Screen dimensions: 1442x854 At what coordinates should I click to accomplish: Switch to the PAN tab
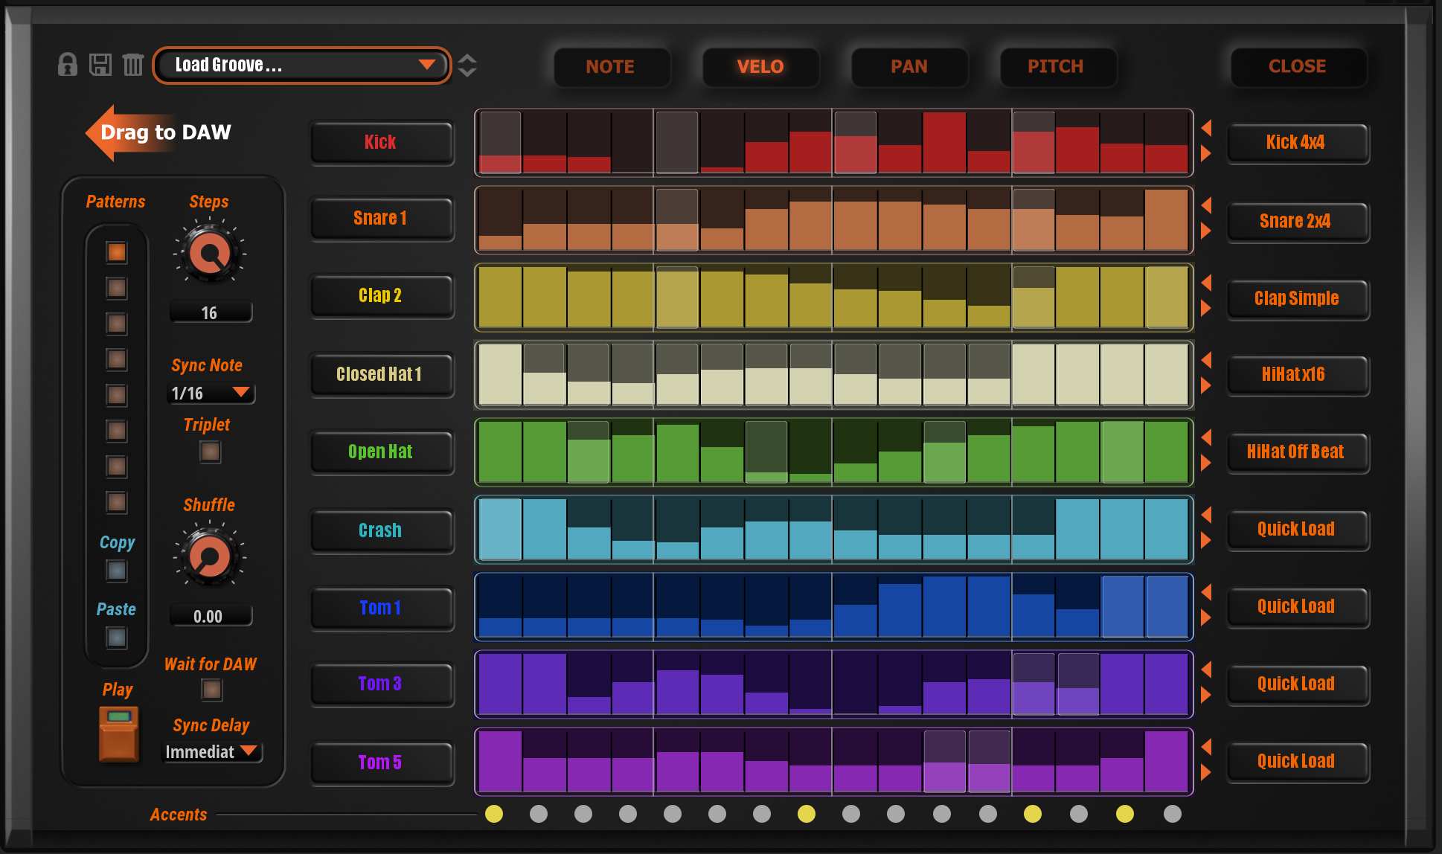pyautogui.click(x=909, y=67)
